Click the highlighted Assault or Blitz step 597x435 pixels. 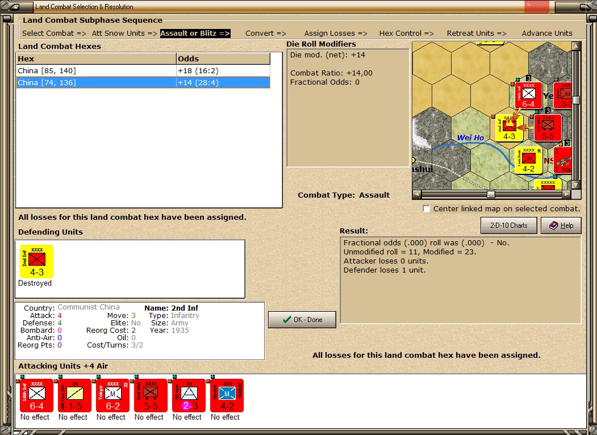point(195,33)
